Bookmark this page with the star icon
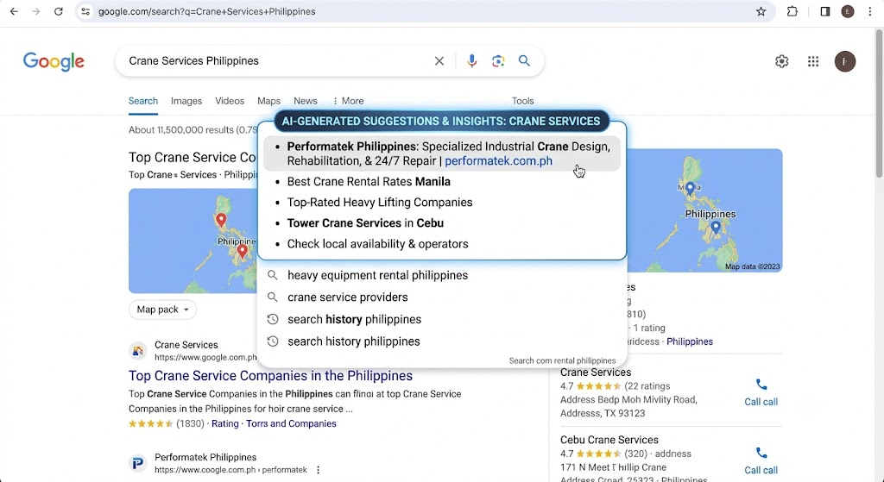The image size is (884, 482). [761, 11]
